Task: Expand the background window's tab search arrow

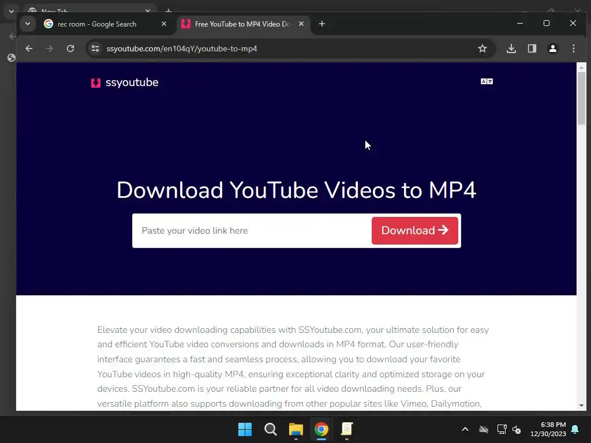Action: [12, 12]
